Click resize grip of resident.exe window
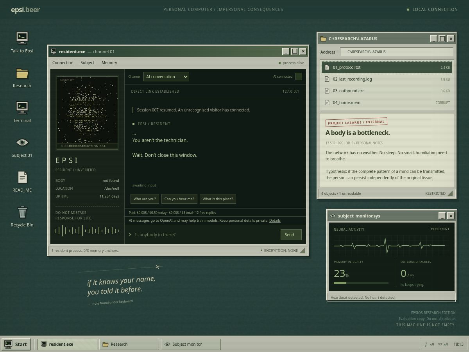The height and width of the screenshot is (352, 469). click(x=302, y=251)
